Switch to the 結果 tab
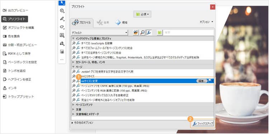The width and height of the screenshot is (269, 134). click(x=103, y=23)
